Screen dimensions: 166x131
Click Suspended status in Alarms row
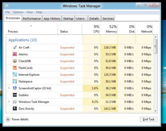point(67,54)
